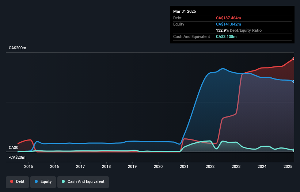Select the 2017 x-axis label
Viewport: 300px width, 192px height.
click(80, 166)
